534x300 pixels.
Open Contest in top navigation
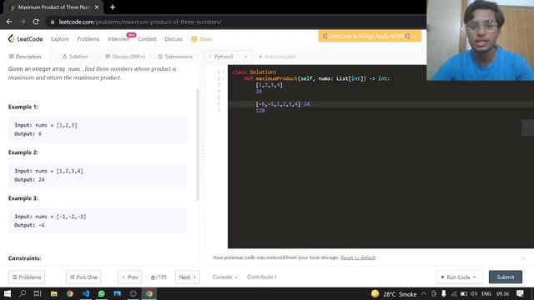(147, 39)
